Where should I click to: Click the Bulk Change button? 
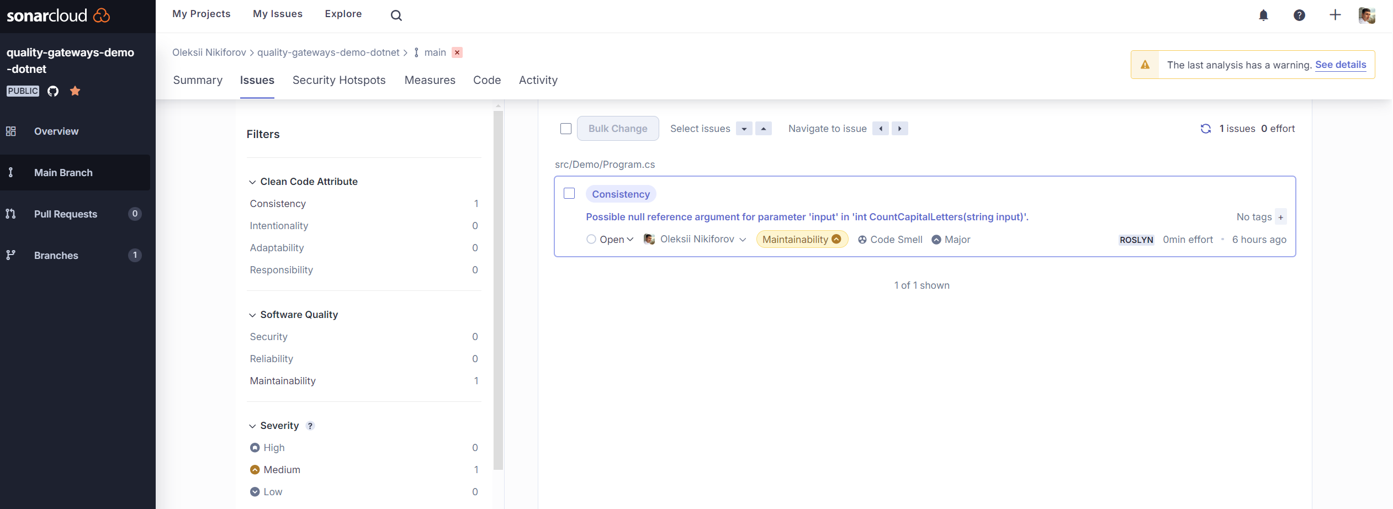[618, 129]
